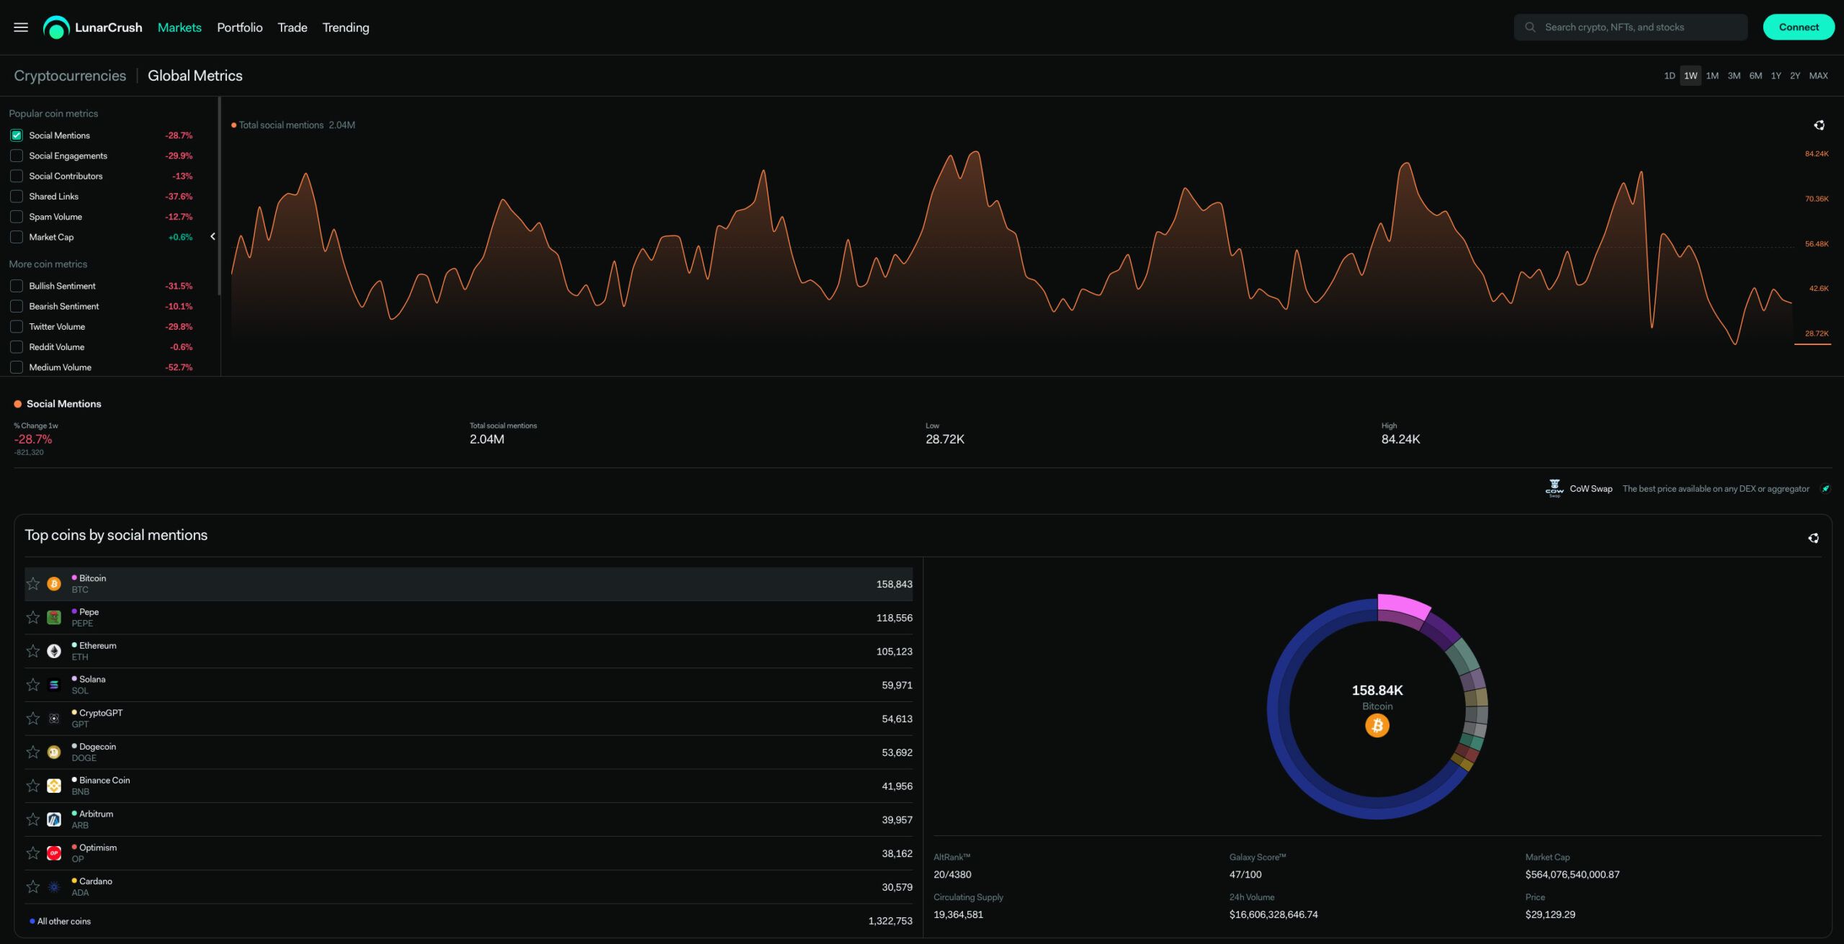Enable the Market Cap metric checkbox

pos(17,237)
